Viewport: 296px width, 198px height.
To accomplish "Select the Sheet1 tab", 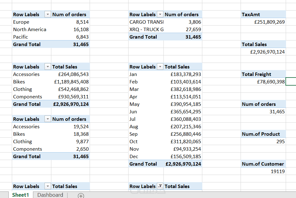I will click(21, 195).
